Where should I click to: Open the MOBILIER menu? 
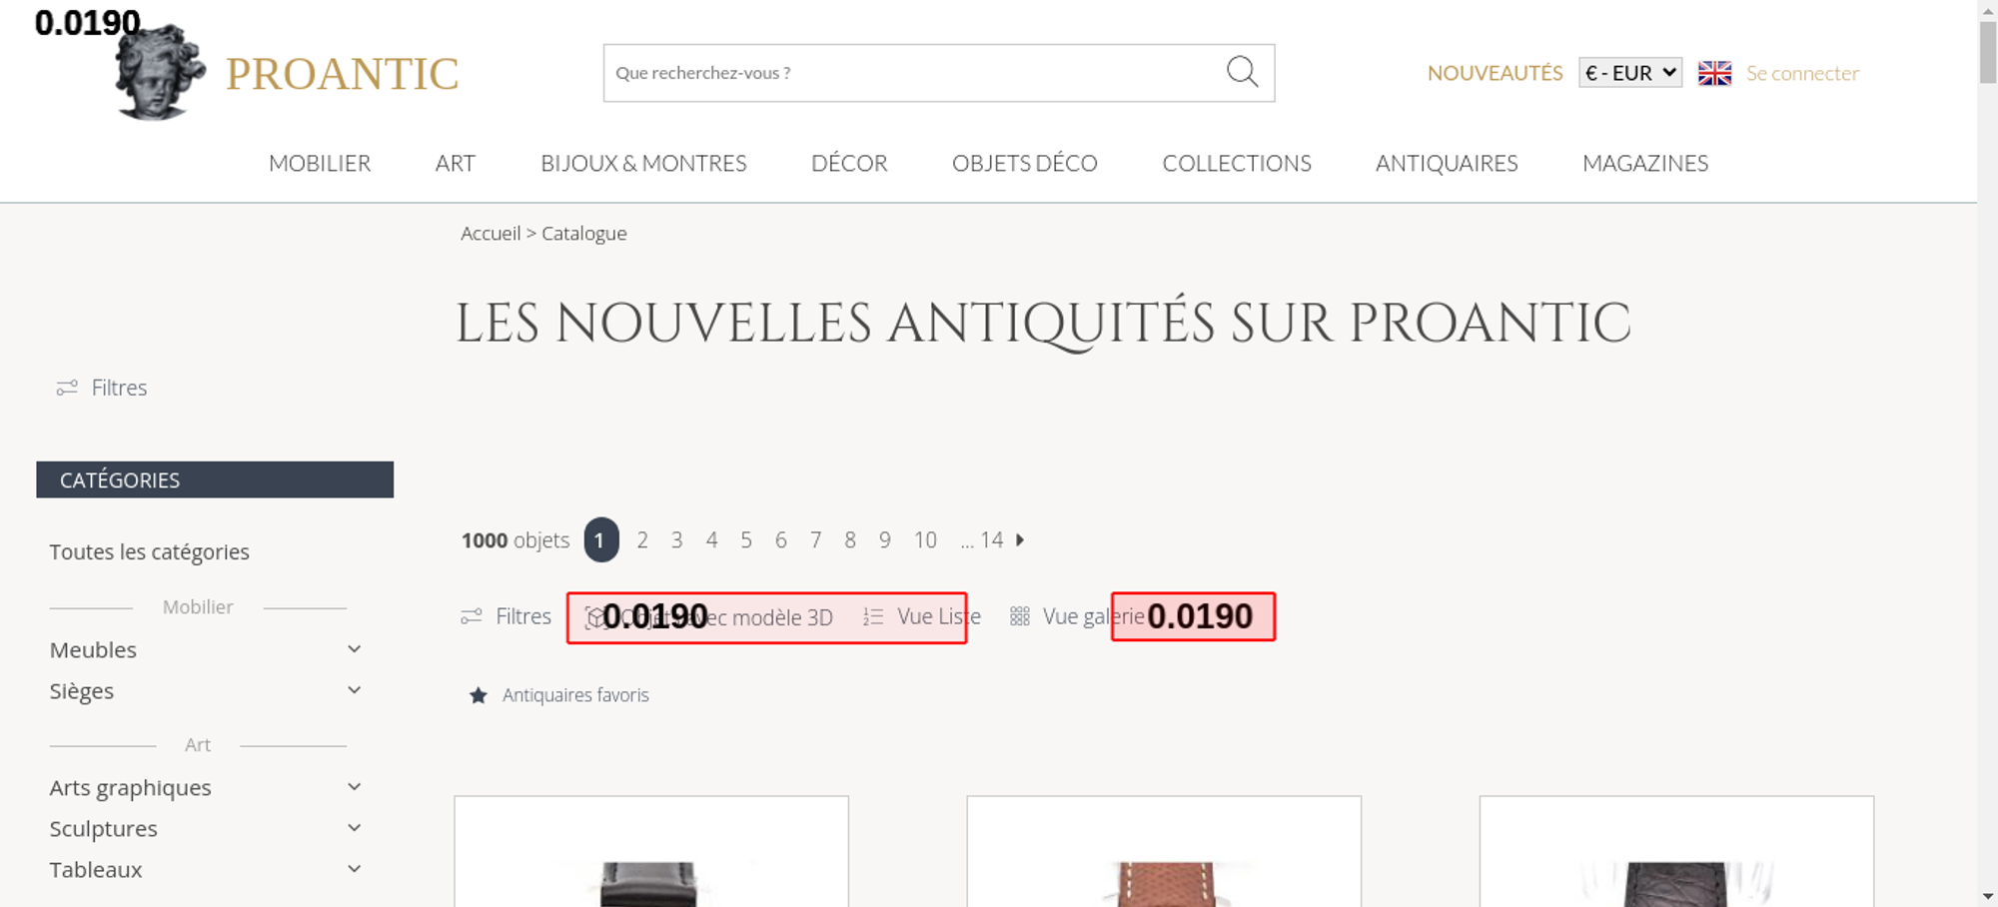pos(320,164)
